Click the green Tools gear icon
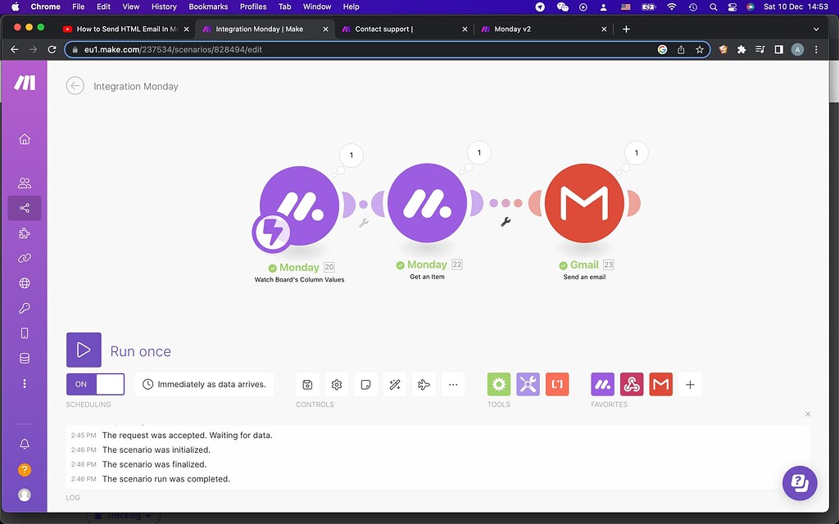 click(x=498, y=384)
